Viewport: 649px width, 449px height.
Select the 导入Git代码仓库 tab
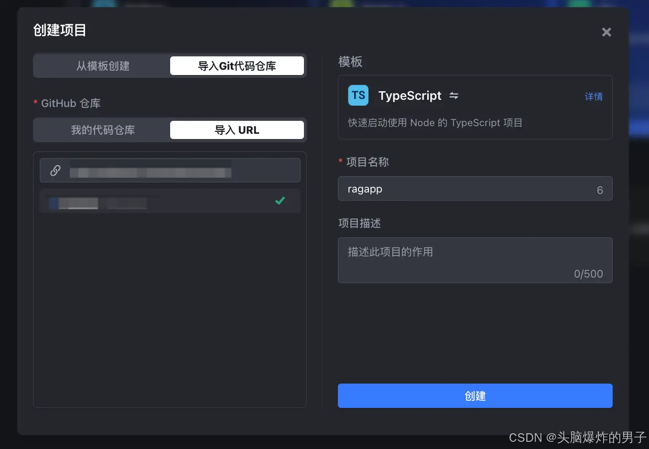237,65
